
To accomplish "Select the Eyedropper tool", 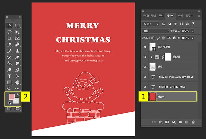I will click(x=9, y=45).
